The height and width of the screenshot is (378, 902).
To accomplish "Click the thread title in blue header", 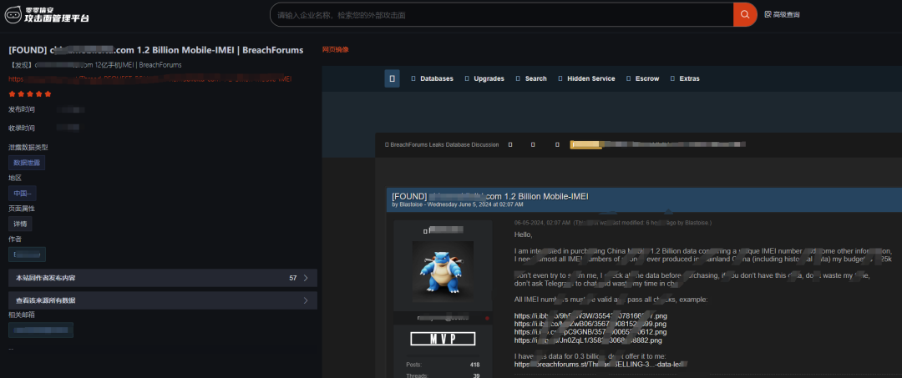I will (490, 196).
